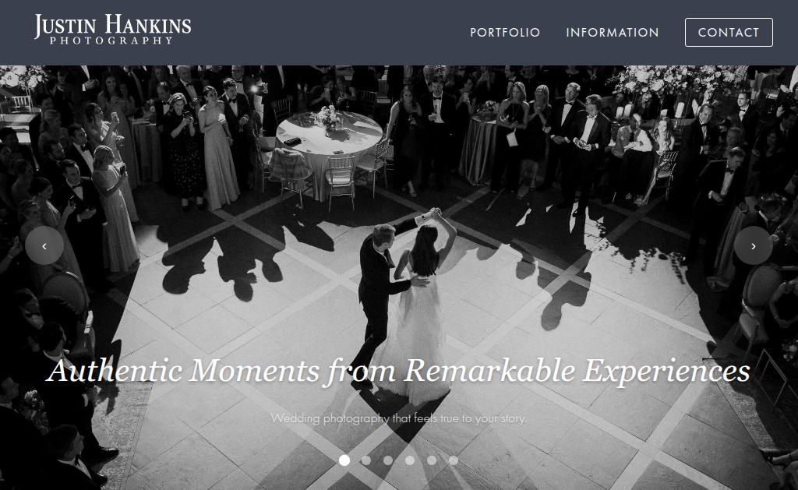Viewport: 798px width, 490px height.
Task: Click the empty header bar beside the Portfolio item
Action: 330,33
